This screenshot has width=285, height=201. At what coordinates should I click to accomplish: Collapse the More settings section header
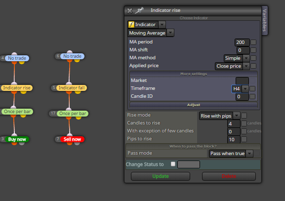pos(194,74)
